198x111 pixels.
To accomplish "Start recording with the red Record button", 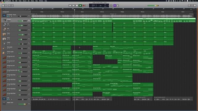I will pyautogui.click(x=84, y=6).
